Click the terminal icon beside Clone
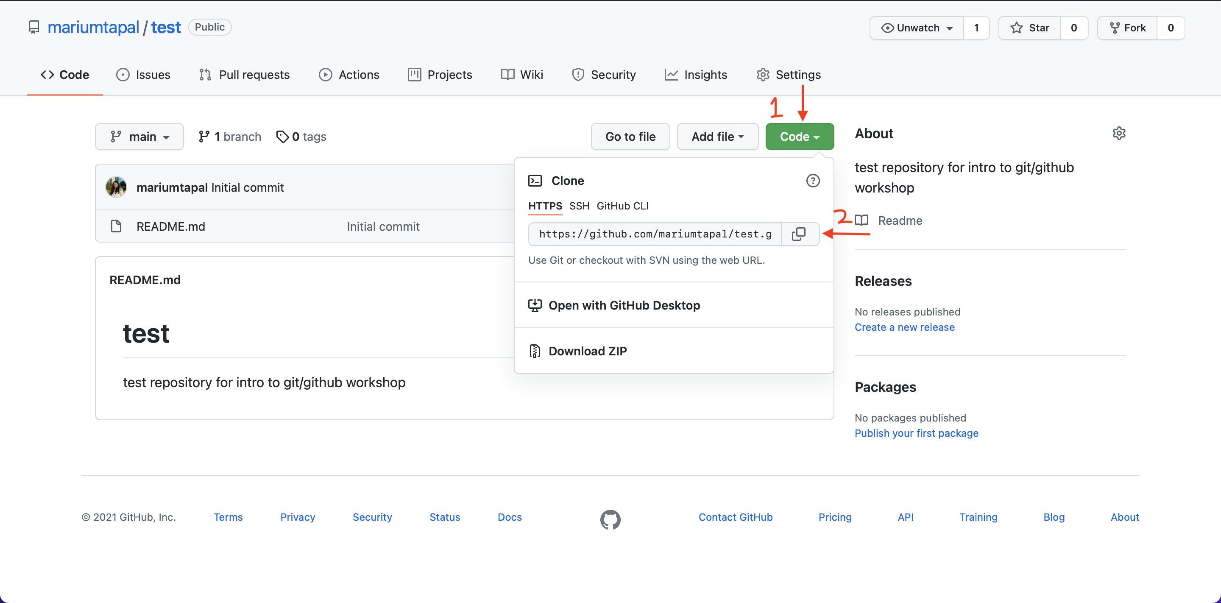Viewport: 1221px width, 603px height. click(x=535, y=181)
